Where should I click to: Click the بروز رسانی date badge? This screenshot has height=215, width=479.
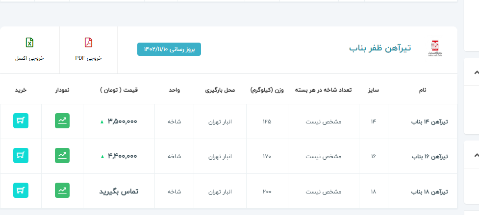coord(169,49)
